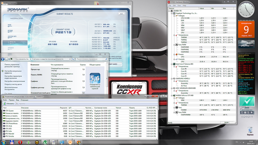Click magnifier icon in Control Panel search box
This screenshot has height=145, width=258.
106,59
